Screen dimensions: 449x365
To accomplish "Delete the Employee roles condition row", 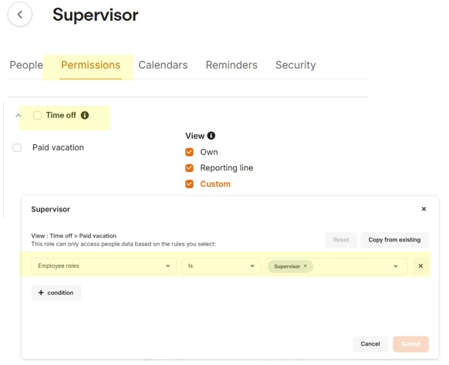I will click(x=420, y=266).
